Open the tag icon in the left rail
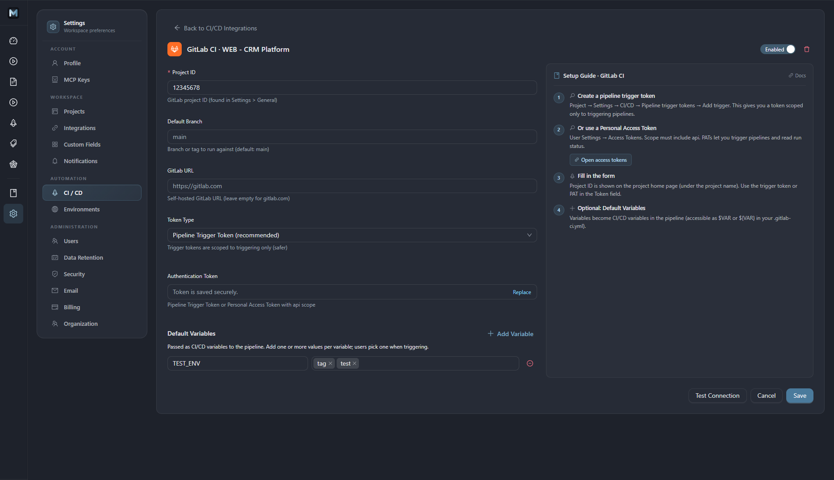 13,143
